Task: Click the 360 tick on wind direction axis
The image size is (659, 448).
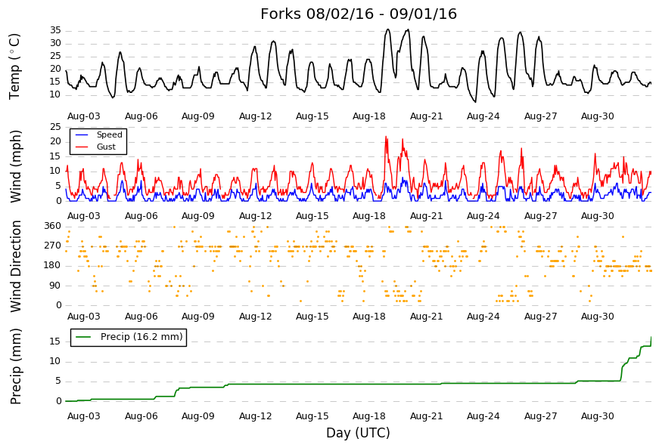Action: [53, 226]
